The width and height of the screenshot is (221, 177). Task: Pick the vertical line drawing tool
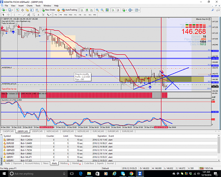[14, 15]
